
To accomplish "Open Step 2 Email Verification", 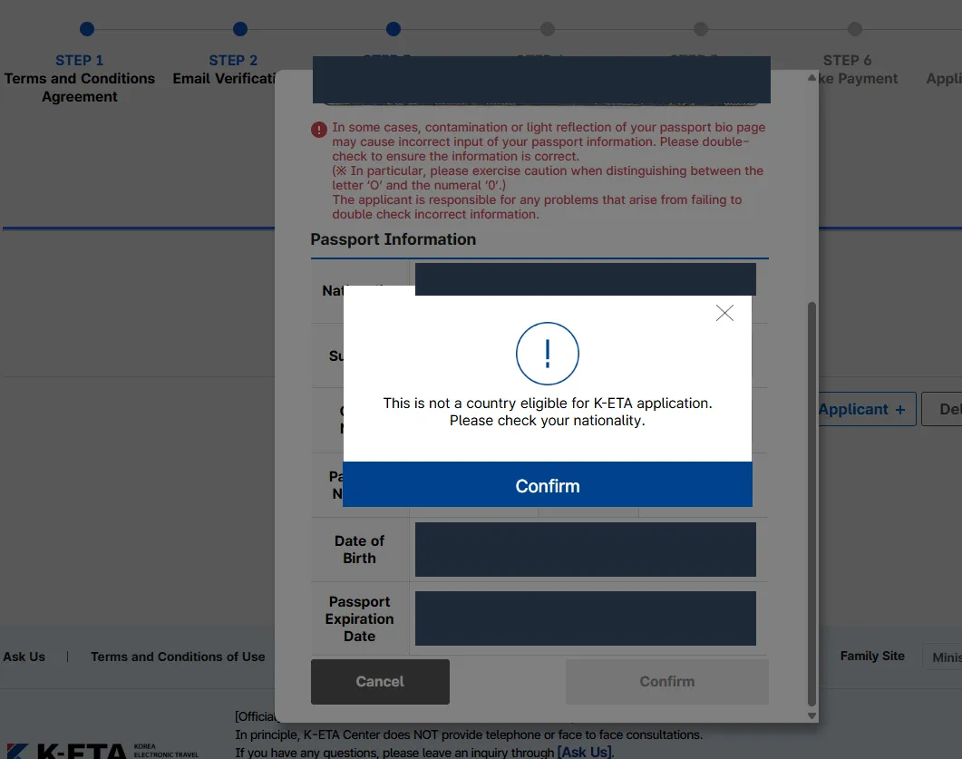I will point(225,69).
